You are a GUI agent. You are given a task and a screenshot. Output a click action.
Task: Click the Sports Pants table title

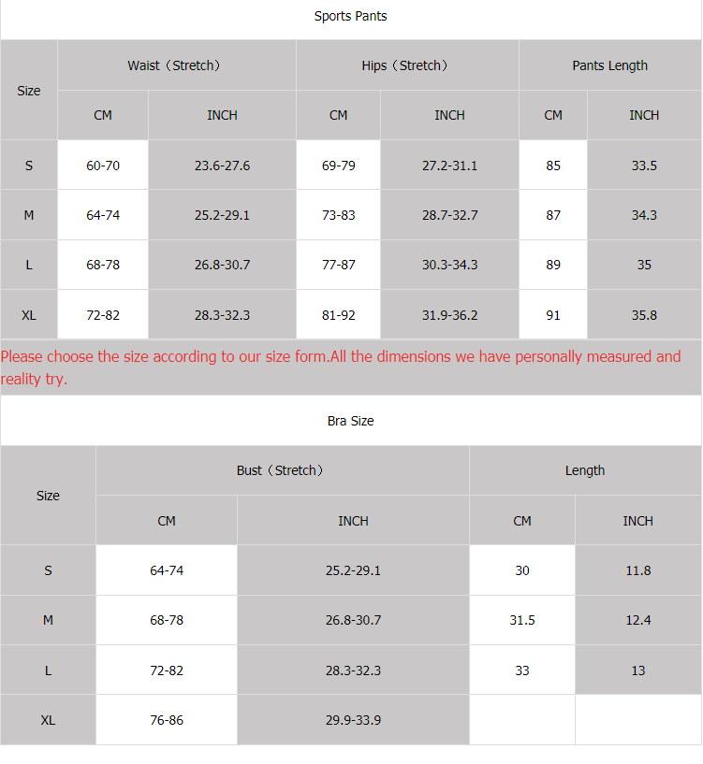tap(350, 16)
